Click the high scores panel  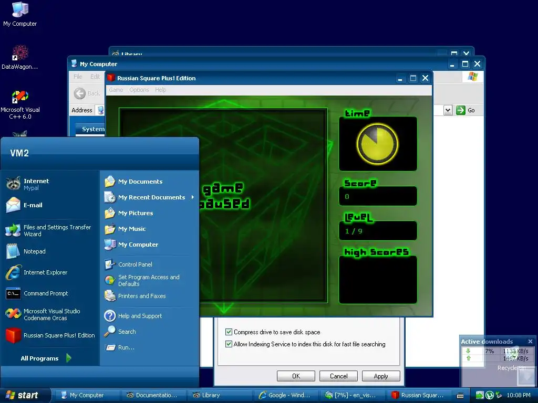378,280
